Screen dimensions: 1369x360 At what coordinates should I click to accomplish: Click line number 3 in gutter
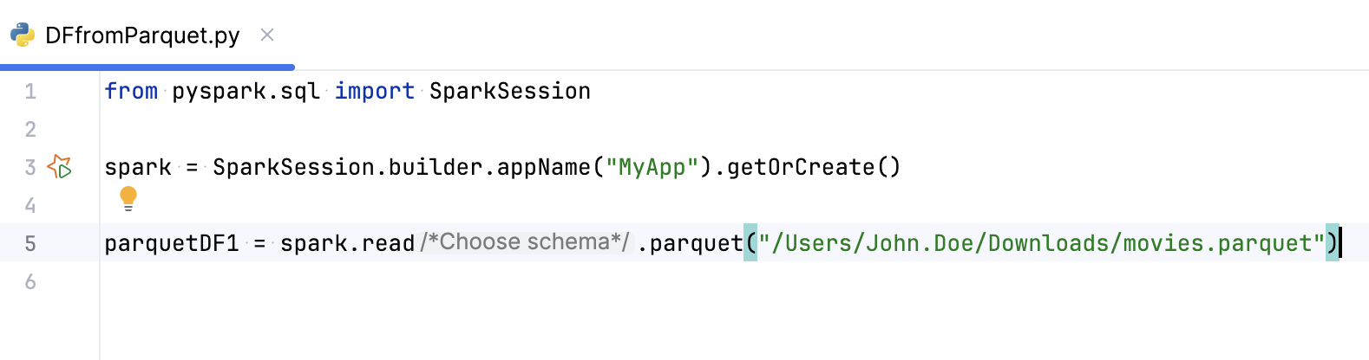point(30,167)
